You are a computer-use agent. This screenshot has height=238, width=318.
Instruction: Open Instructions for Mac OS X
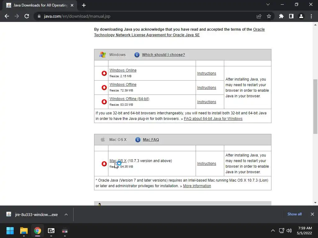coord(207,164)
